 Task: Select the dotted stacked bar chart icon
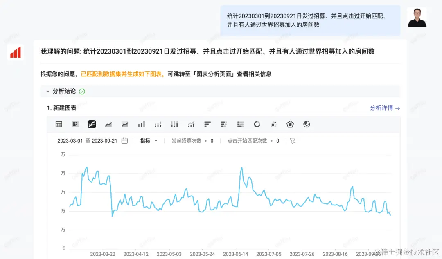pyautogui.click(x=158, y=124)
